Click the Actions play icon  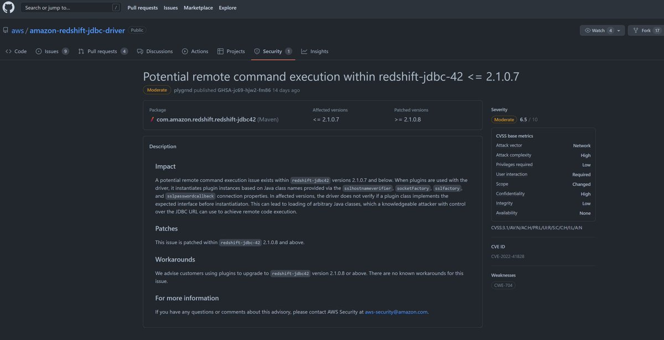[185, 51]
